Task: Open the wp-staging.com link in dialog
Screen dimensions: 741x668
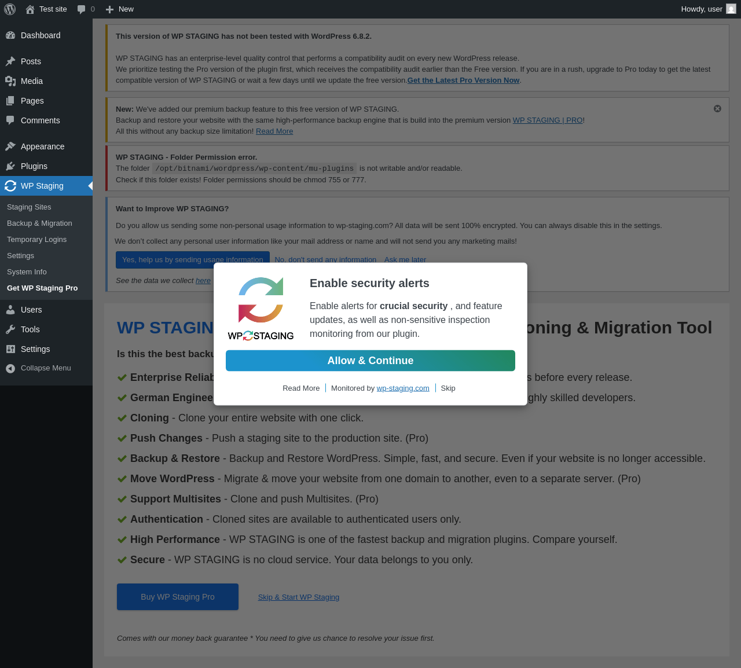Action: click(403, 388)
